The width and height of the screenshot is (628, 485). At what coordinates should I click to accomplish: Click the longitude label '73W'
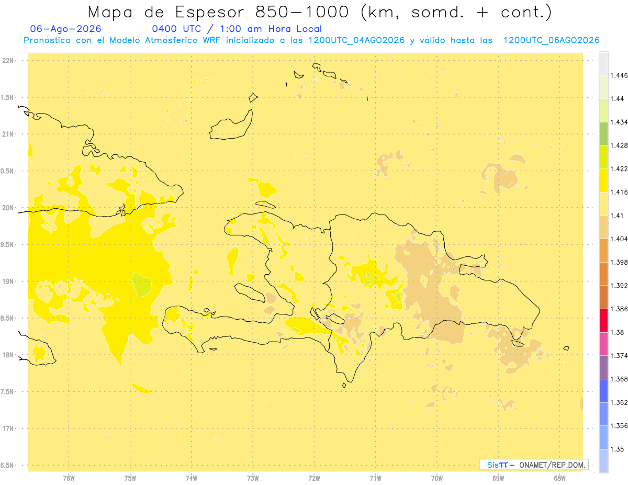pyautogui.click(x=253, y=478)
